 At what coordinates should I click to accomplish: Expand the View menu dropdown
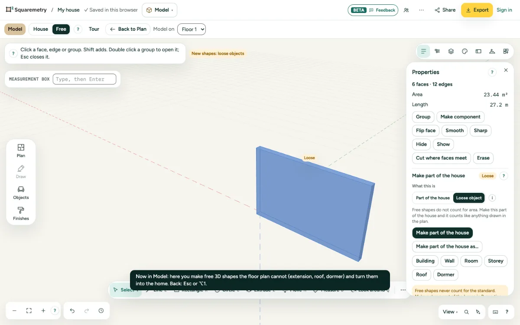(450, 312)
